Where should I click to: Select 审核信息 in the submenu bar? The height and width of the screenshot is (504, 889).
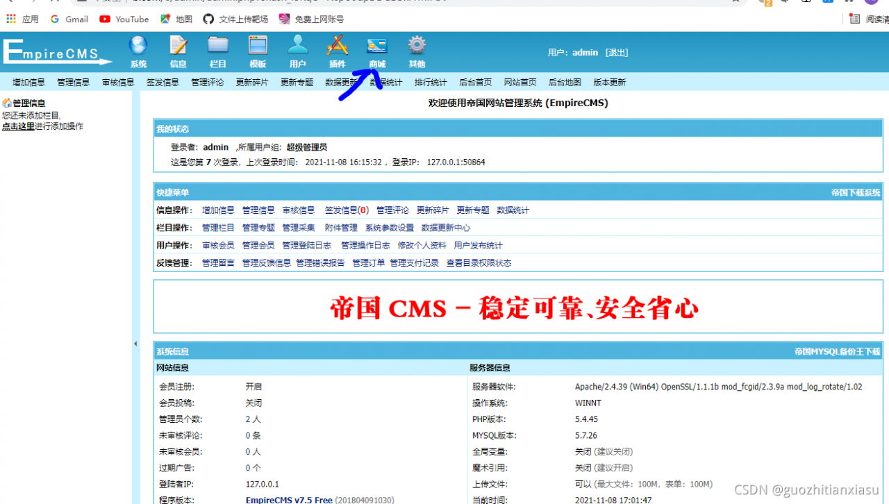[x=118, y=82]
